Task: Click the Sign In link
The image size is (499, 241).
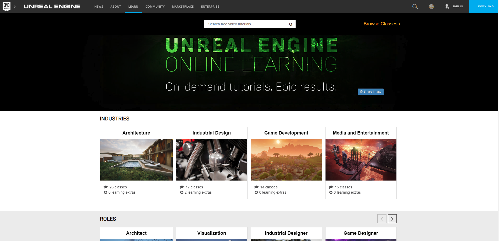Action: point(457,7)
